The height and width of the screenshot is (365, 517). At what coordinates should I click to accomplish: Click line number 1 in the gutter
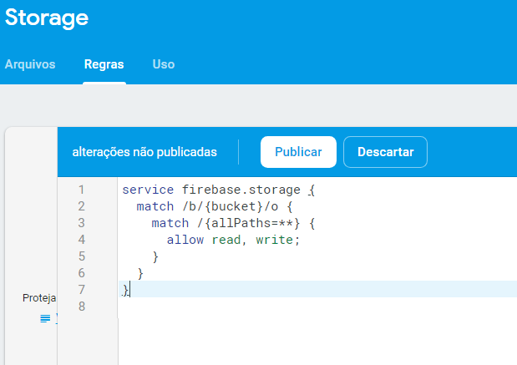(82, 190)
